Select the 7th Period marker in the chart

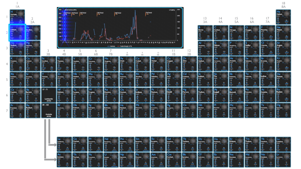[x=149, y=13]
